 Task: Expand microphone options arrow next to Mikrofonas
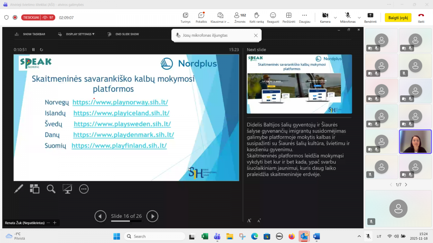pyautogui.click(x=359, y=17)
